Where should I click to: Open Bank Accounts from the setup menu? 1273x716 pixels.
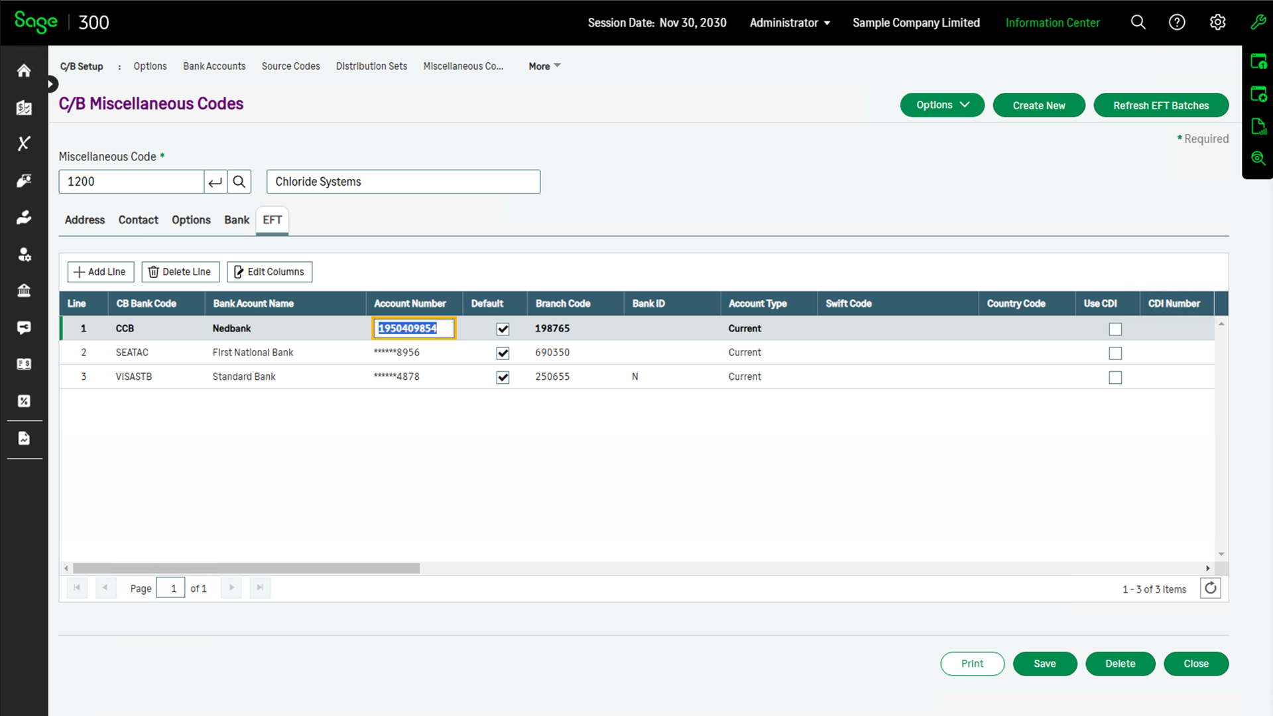(x=213, y=66)
